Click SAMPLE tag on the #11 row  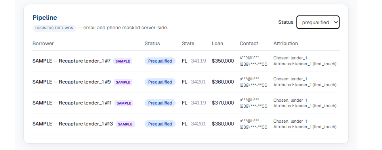point(124,103)
